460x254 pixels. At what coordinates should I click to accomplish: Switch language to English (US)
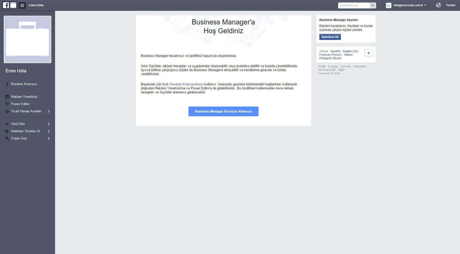pos(350,51)
